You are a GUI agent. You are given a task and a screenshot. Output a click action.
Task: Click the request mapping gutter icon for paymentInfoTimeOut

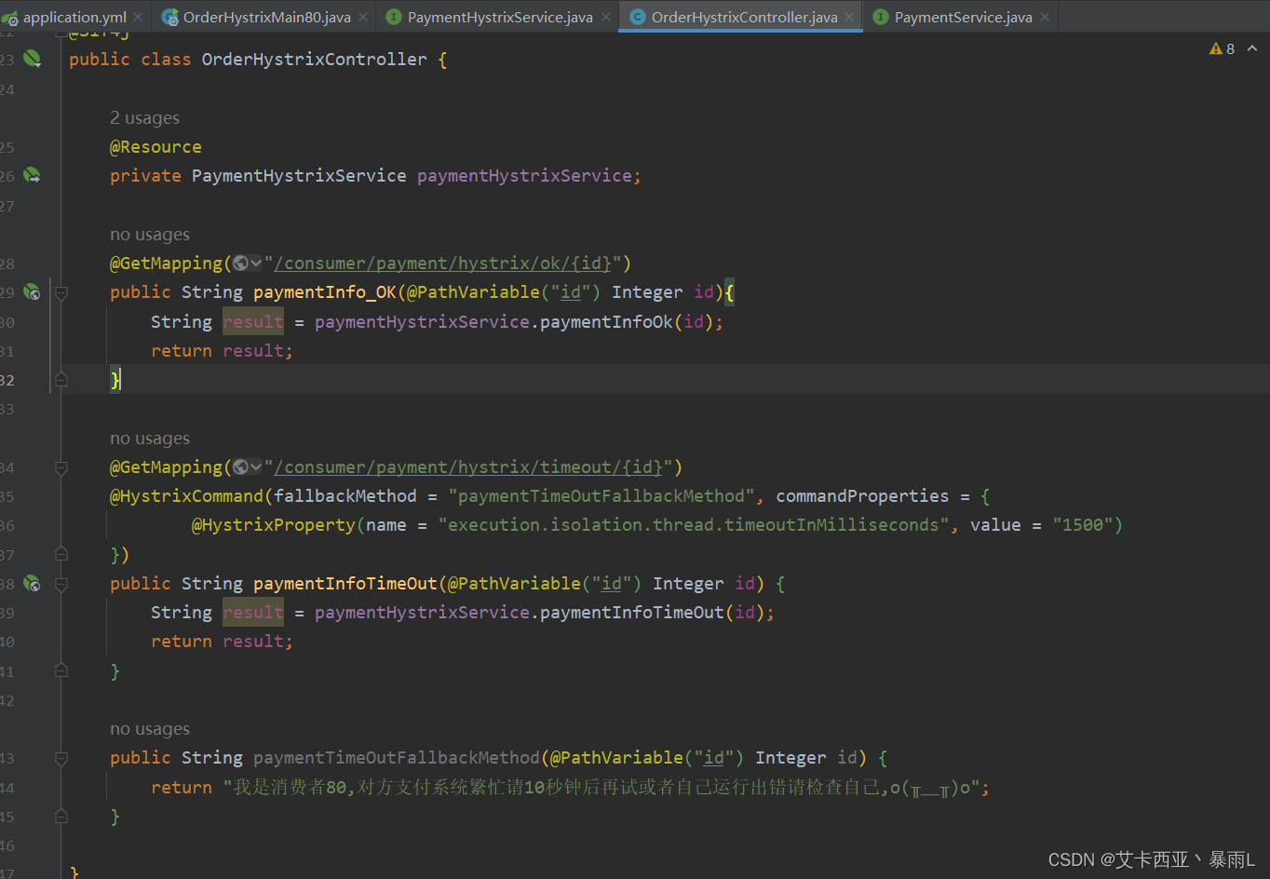pos(32,584)
